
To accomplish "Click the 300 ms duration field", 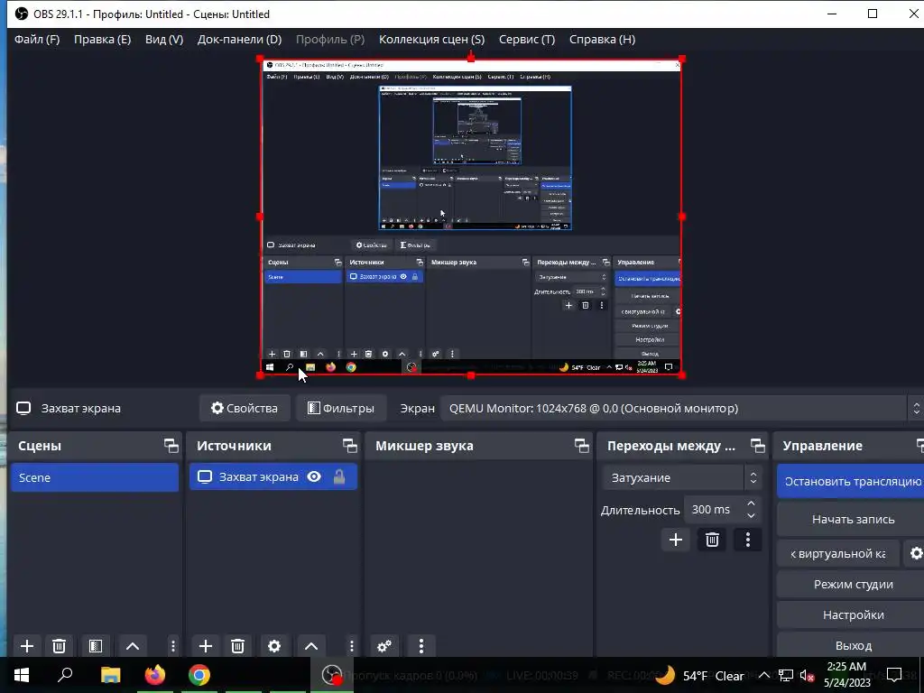I will tap(713, 510).
